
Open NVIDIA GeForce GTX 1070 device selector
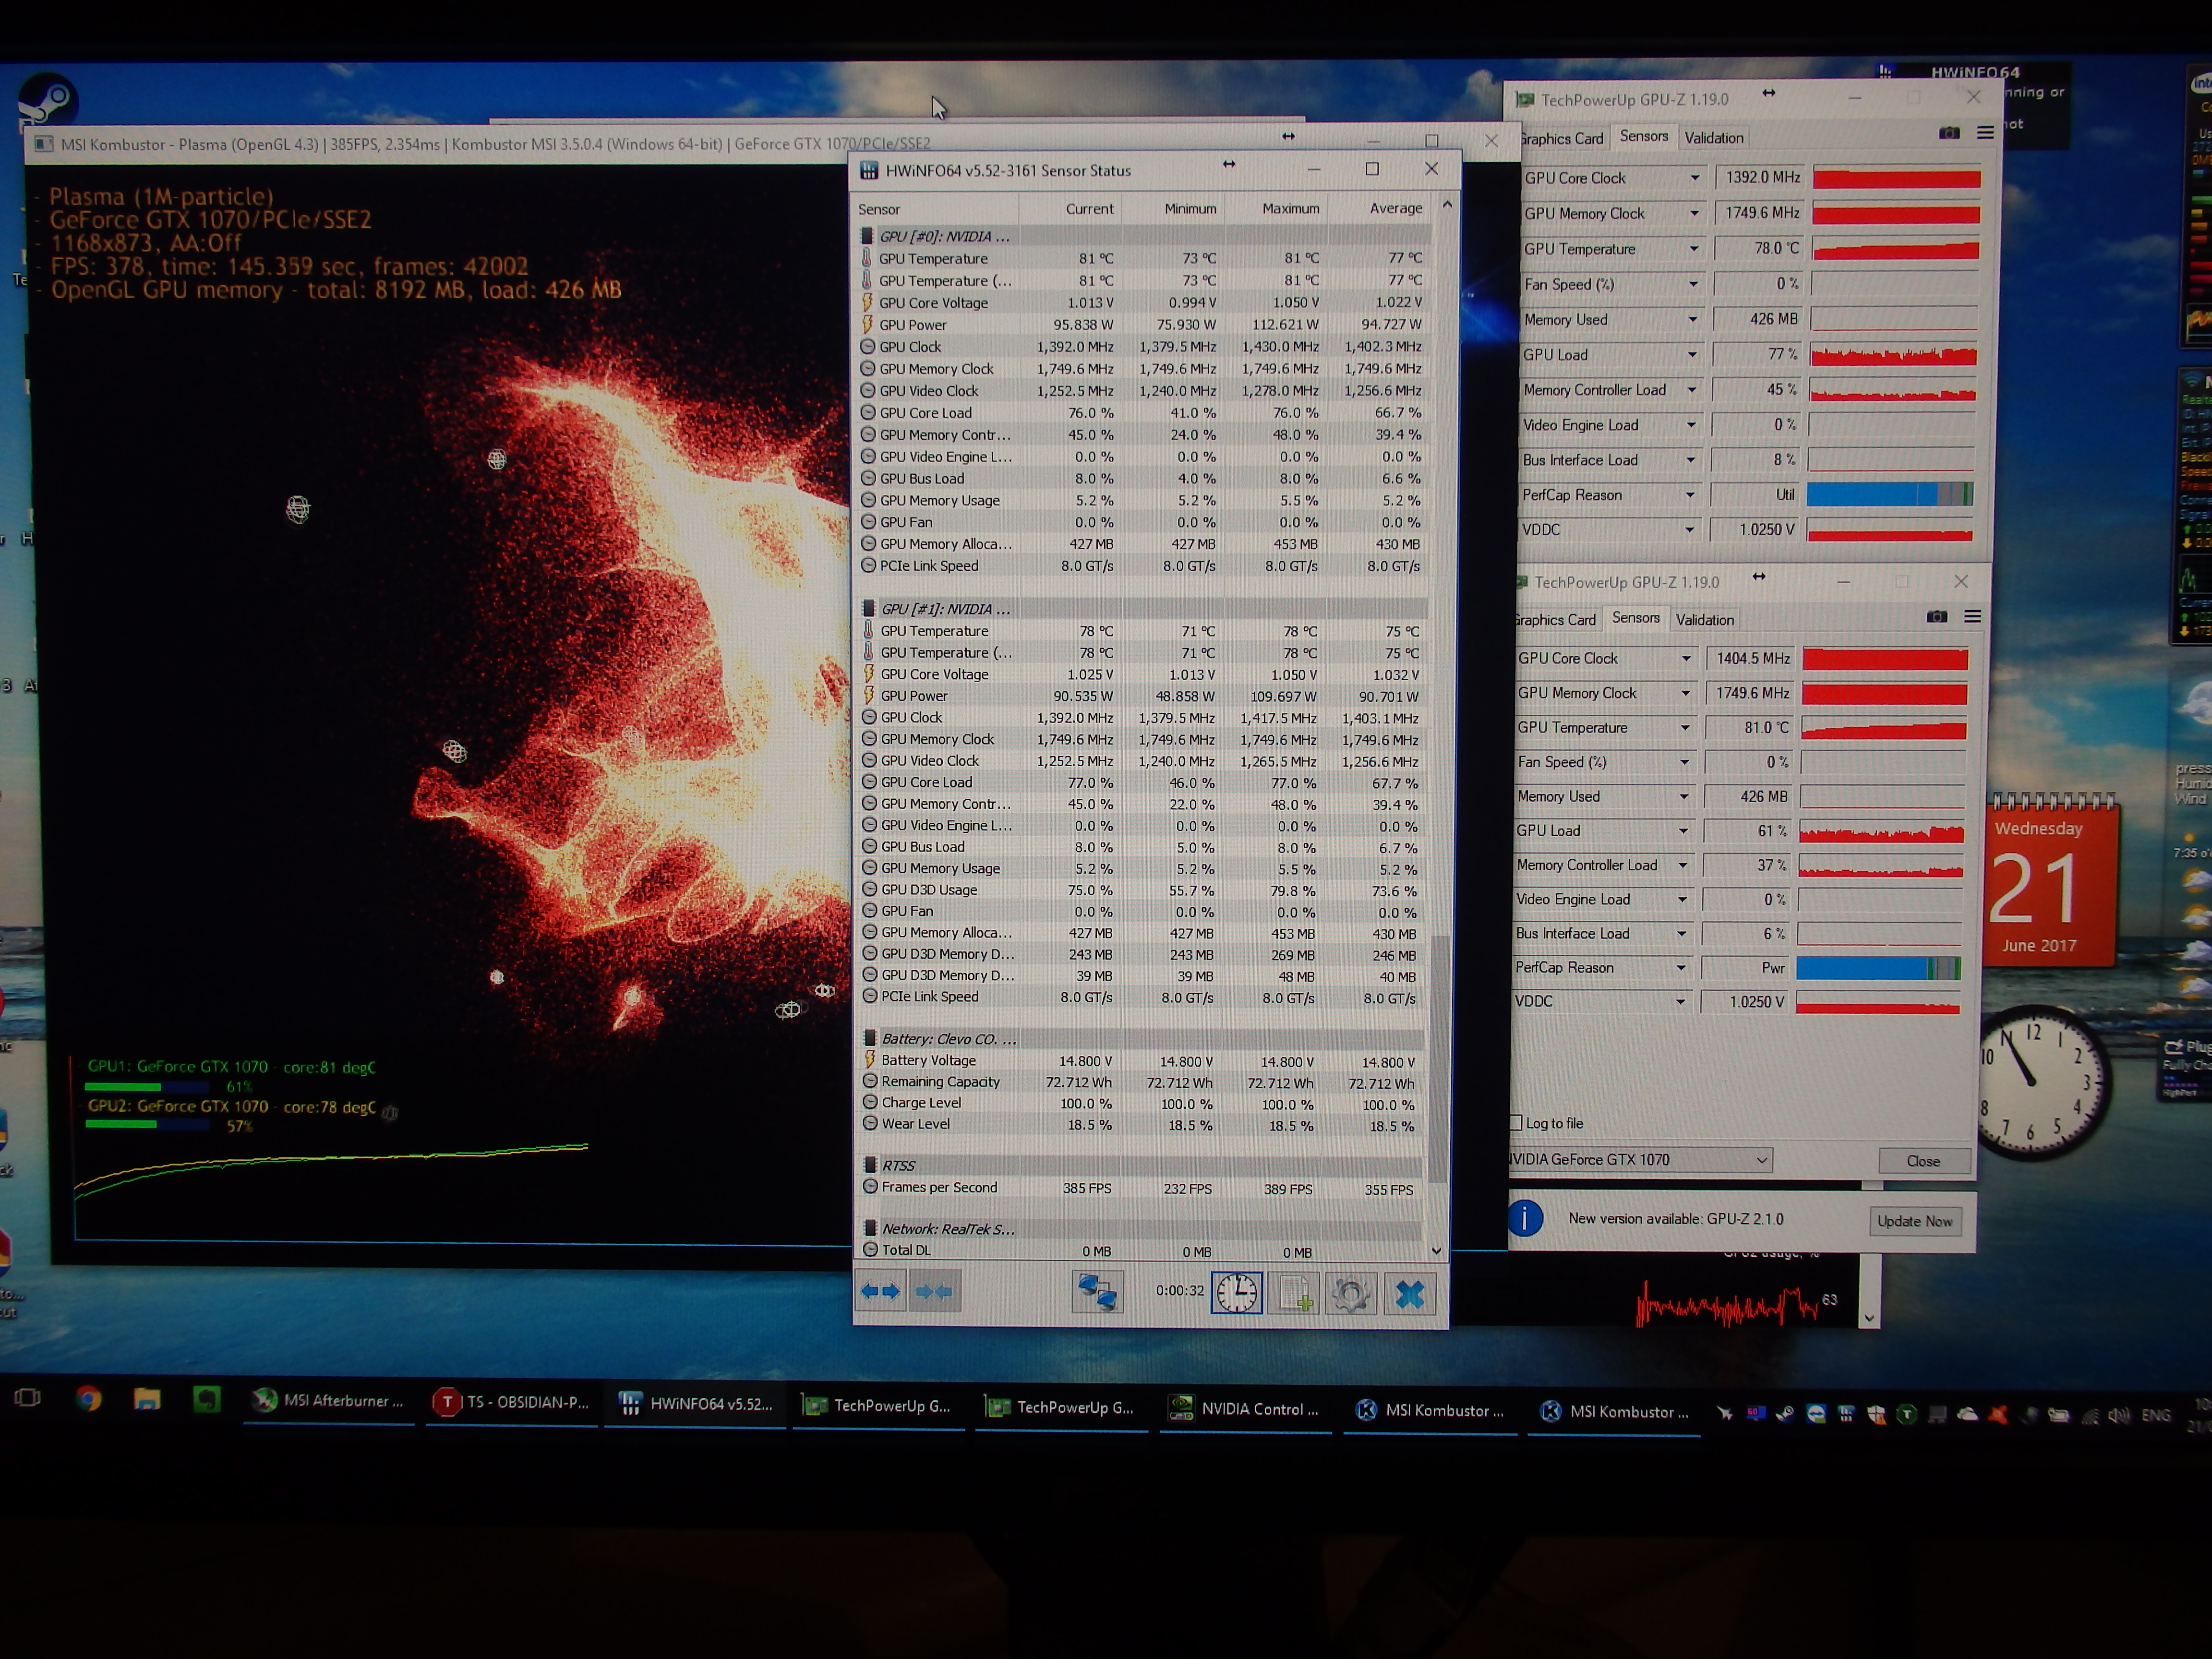(1639, 1160)
